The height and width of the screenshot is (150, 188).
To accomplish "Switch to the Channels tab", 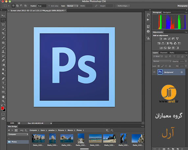I will [164, 53].
